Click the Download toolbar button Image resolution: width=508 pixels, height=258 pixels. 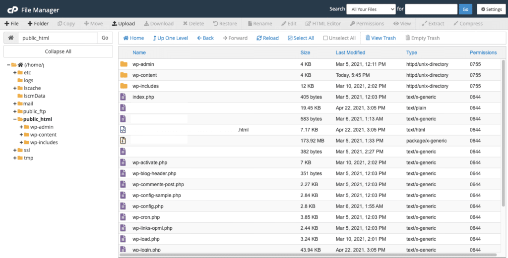click(159, 24)
